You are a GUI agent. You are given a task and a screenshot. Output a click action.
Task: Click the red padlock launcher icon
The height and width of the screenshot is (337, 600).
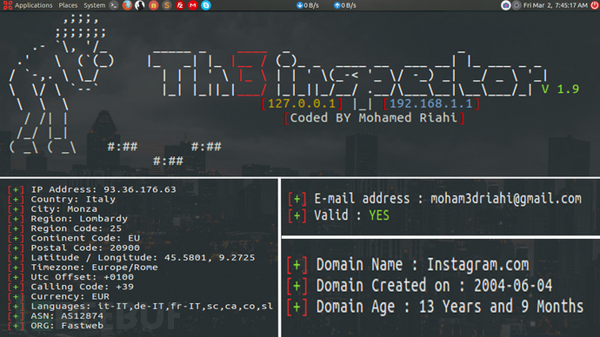[x=153, y=5]
